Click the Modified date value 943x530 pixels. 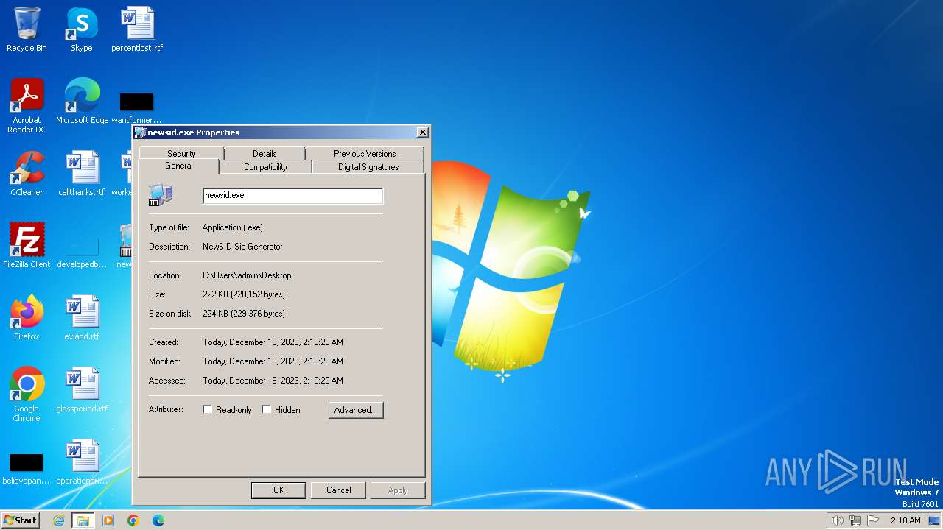(x=273, y=361)
